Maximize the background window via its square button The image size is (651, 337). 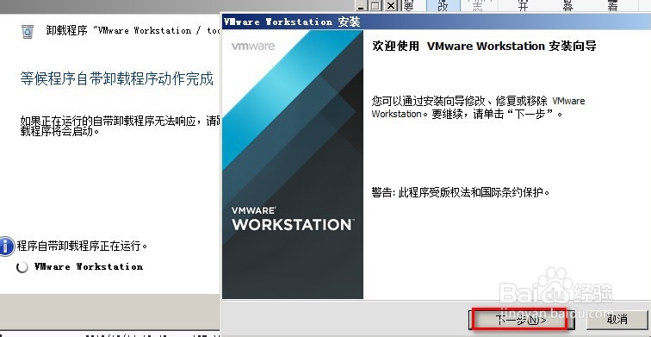[x=375, y=6]
